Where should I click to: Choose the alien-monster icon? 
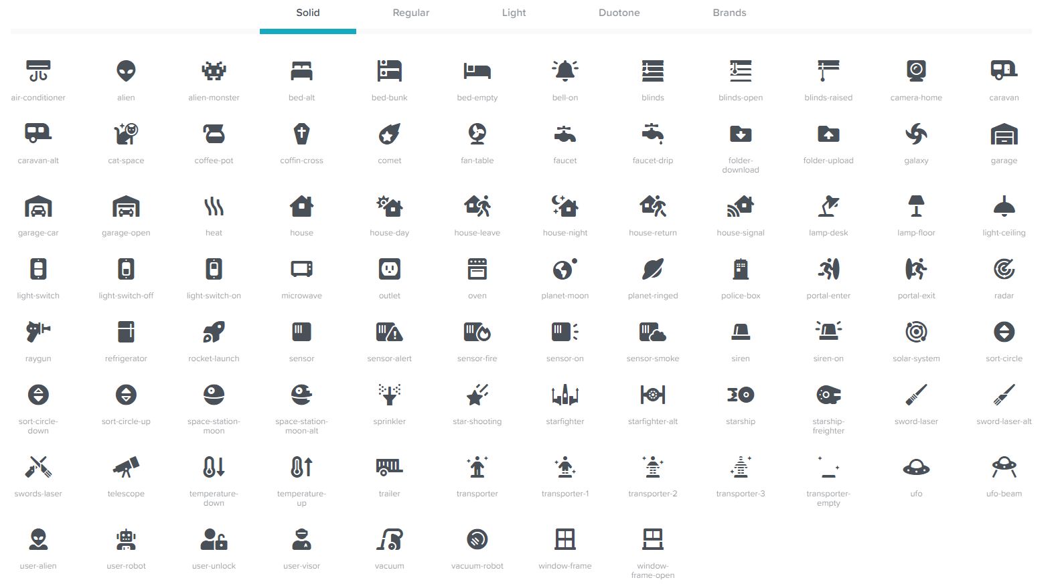[214, 71]
